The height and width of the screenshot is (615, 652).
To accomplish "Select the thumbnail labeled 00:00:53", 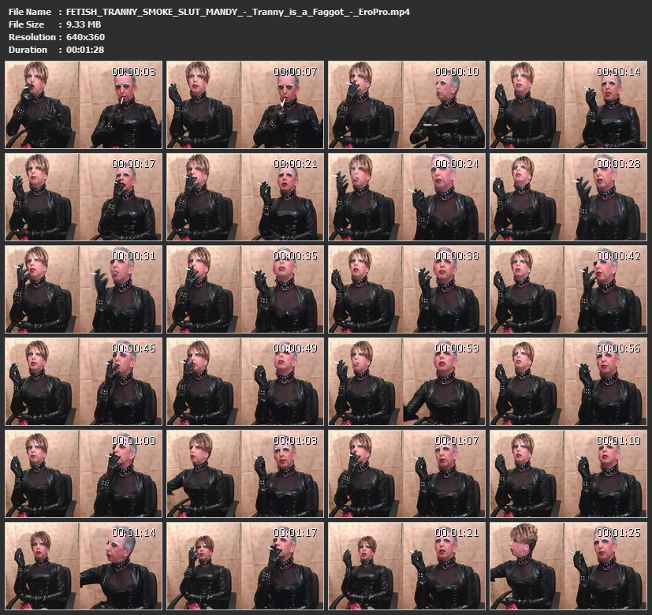I will click(406, 381).
